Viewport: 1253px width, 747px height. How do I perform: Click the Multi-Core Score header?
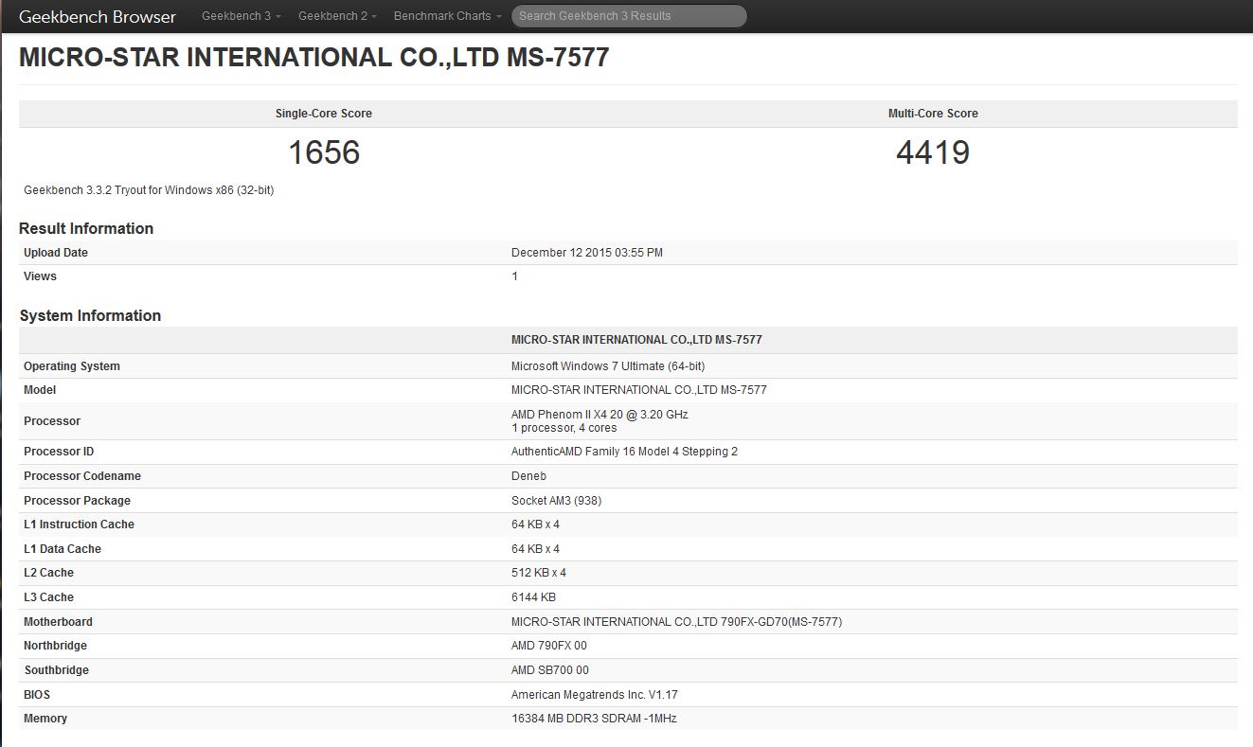pyautogui.click(x=933, y=114)
